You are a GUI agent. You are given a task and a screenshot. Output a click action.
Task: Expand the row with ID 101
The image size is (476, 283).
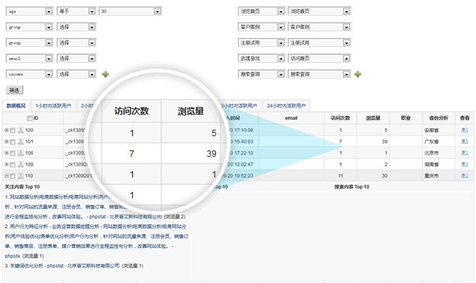pos(6,141)
